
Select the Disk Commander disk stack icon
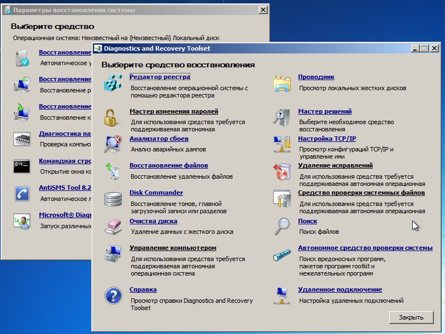pos(113,199)
